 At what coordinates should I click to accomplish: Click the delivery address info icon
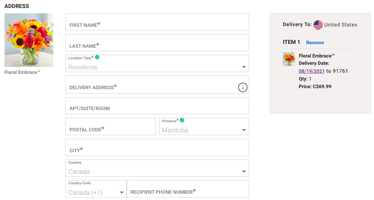[x=243, y=87]
